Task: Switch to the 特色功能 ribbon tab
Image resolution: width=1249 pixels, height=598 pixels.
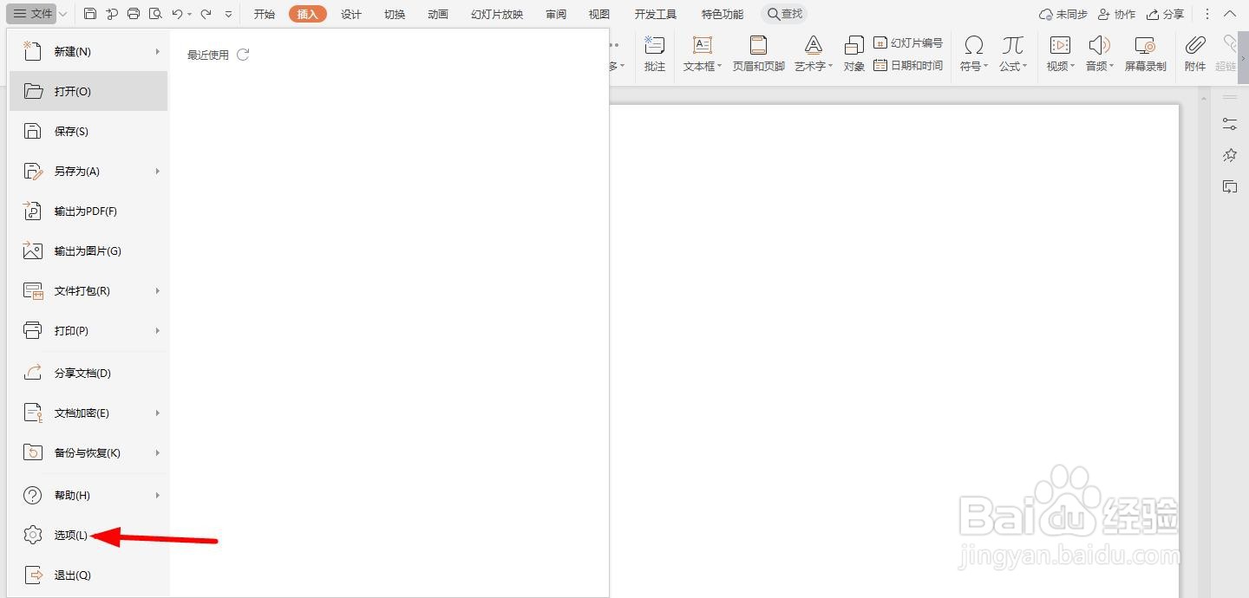Action: point(723,14)
